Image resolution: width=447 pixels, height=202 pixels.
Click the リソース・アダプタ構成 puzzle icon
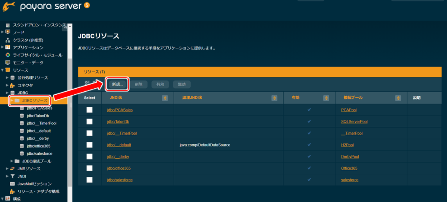click(x=12, y=191)
